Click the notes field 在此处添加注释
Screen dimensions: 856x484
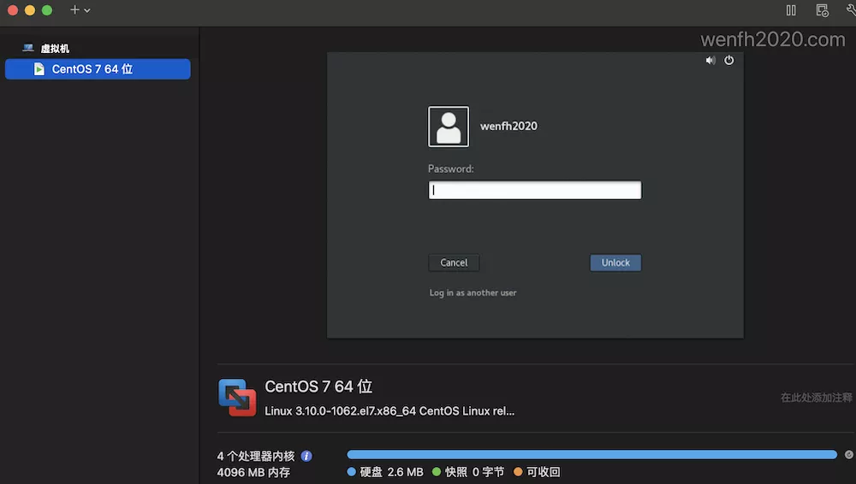(816, 398)
